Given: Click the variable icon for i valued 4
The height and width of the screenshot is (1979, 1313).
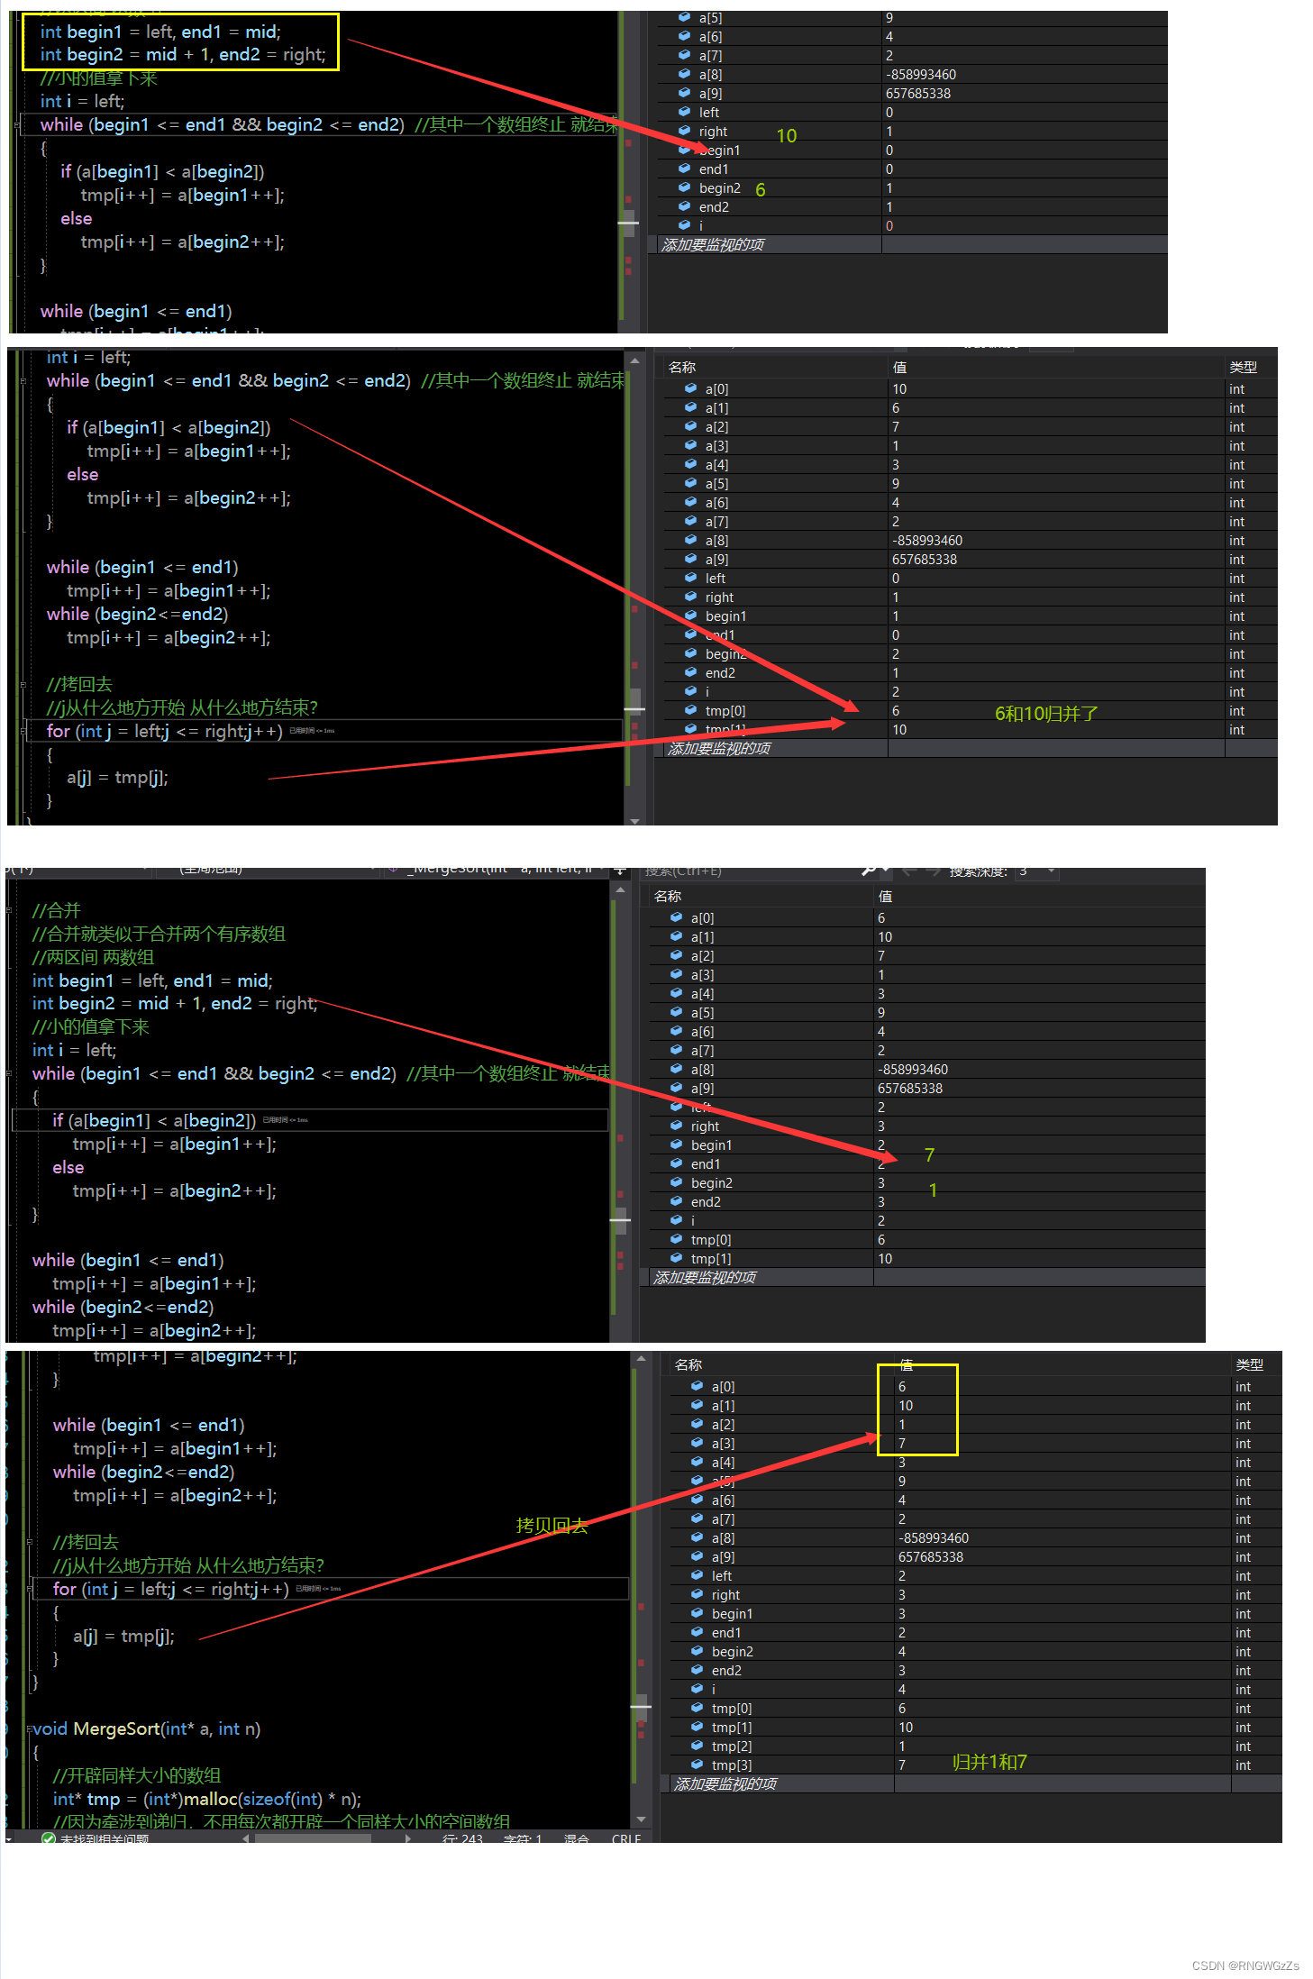Looking at the screenshot, I should pos(697,1688).
